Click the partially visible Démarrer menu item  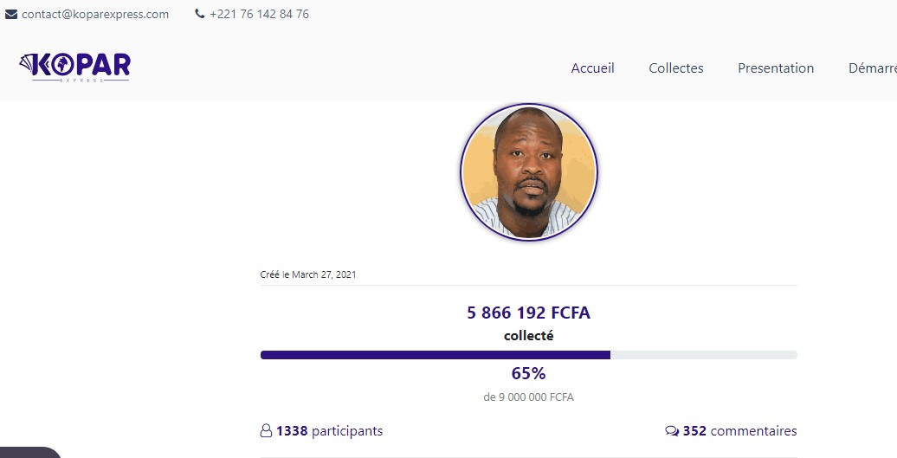click(872, 68)
